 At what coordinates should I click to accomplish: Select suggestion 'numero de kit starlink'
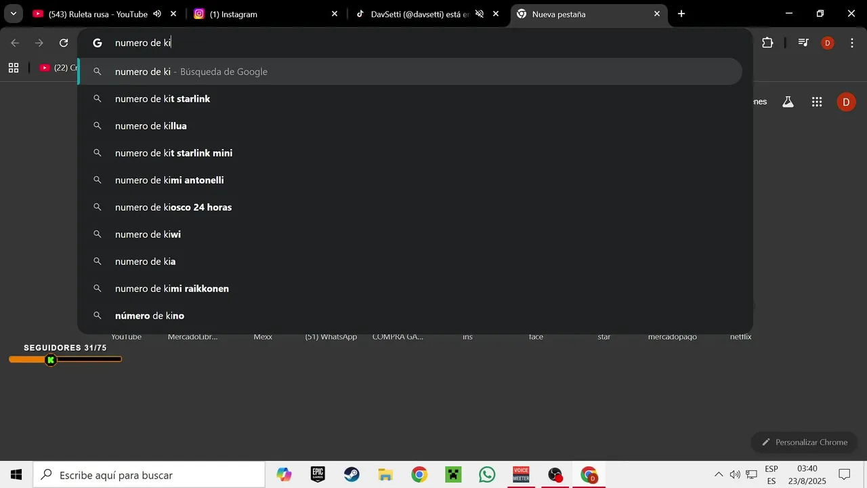click(x=410, y=99)
